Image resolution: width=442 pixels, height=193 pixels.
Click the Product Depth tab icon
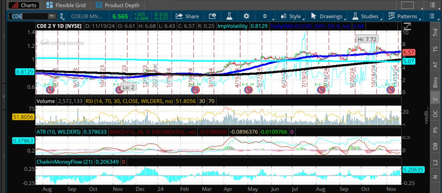[98, 5]
